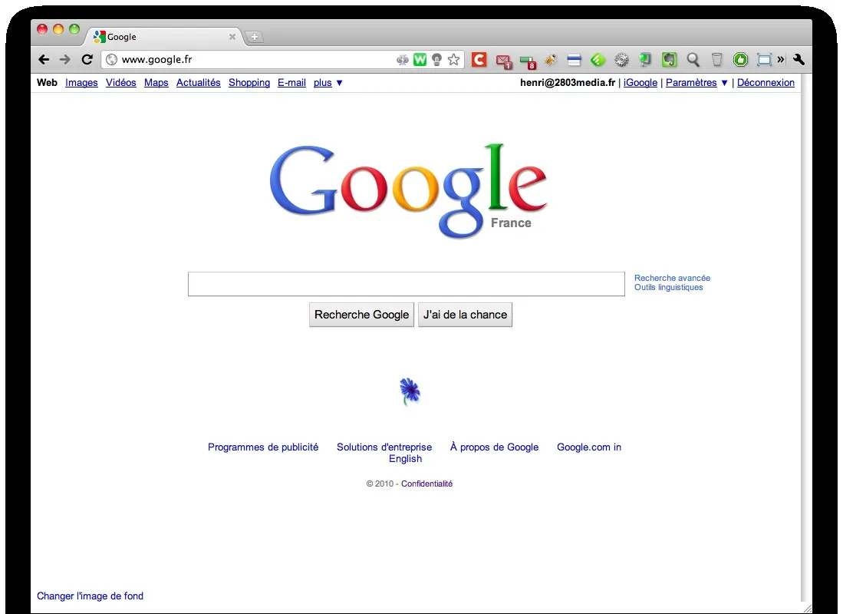Click the henri@2803media.fr account text

click(568, 82)
